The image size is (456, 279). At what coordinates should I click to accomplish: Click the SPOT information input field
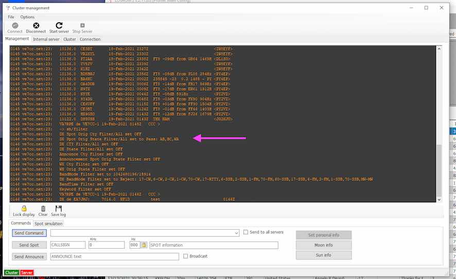tap(214, 245)
